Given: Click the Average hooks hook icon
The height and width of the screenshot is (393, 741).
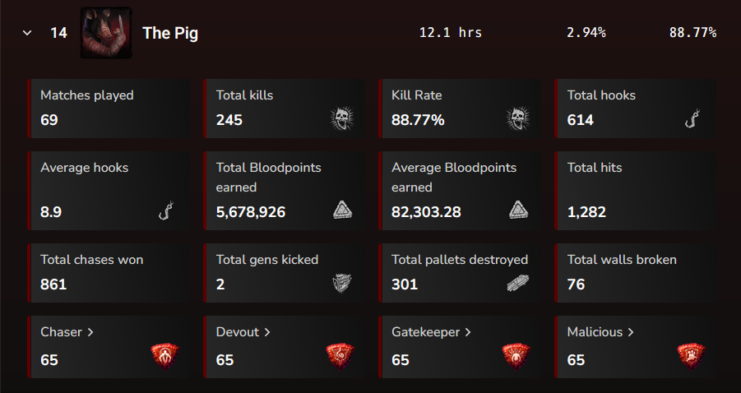Looking at the screenshot, I should point(165,212).
